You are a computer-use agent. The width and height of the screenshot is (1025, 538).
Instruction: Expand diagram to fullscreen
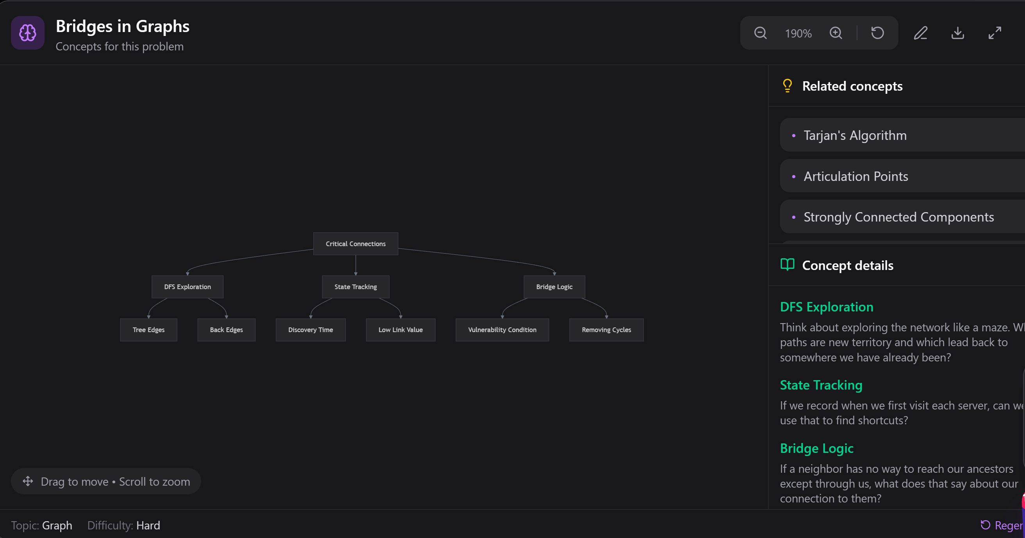(x=995, y=33)
